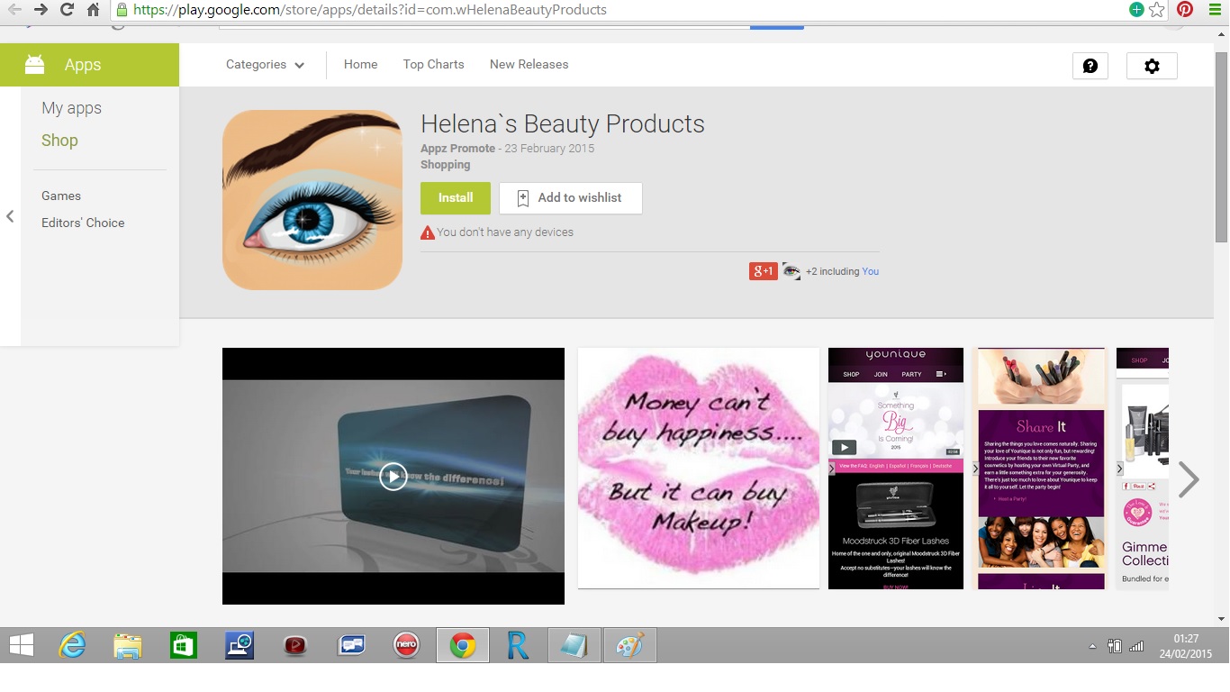Open the notepad app in the taskbar
Viewport: 1230px width, 692px height.
(574, 646)
